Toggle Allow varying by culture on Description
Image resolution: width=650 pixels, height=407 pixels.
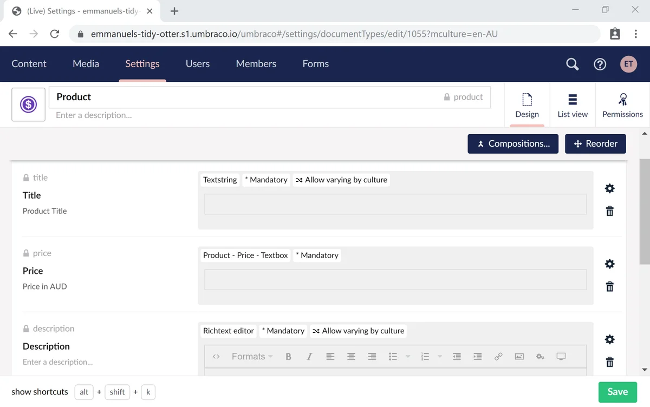click(x=358, y=331)
